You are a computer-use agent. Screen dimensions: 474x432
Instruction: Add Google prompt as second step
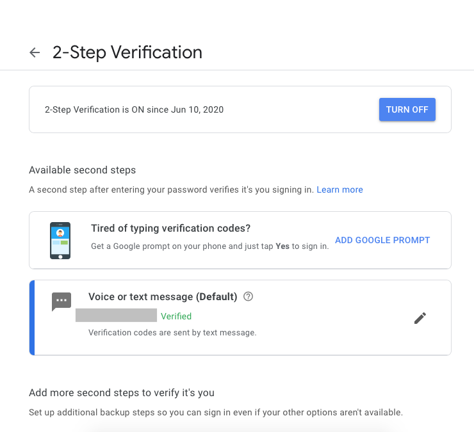click(x=382, y=240)
